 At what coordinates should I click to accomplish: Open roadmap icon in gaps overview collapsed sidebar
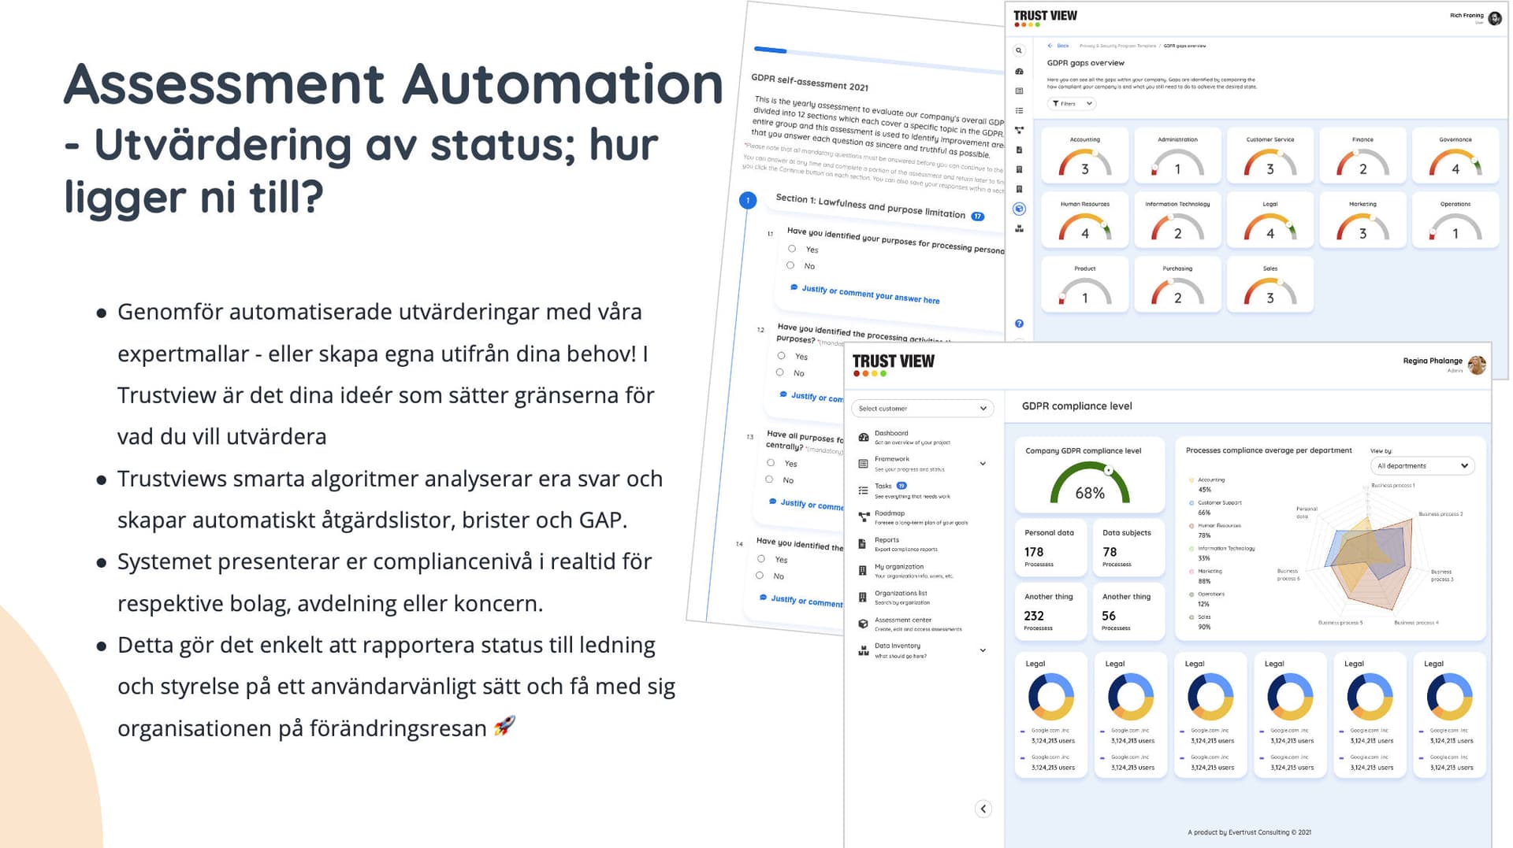tap(1019, 130)
